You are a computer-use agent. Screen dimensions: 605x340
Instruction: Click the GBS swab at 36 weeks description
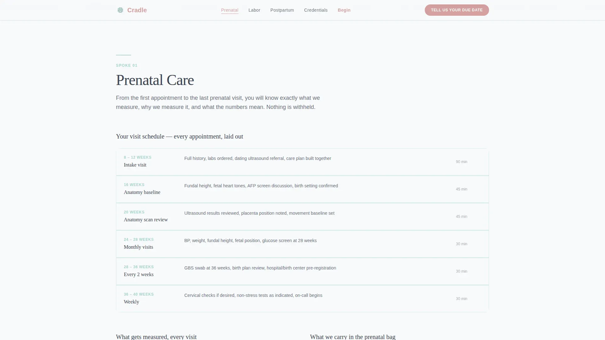(260, 268)
